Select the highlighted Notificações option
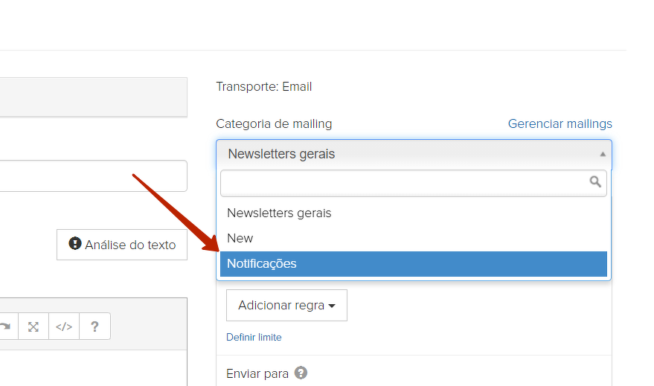This screenshot has width=654, height=386. (262, 263)
